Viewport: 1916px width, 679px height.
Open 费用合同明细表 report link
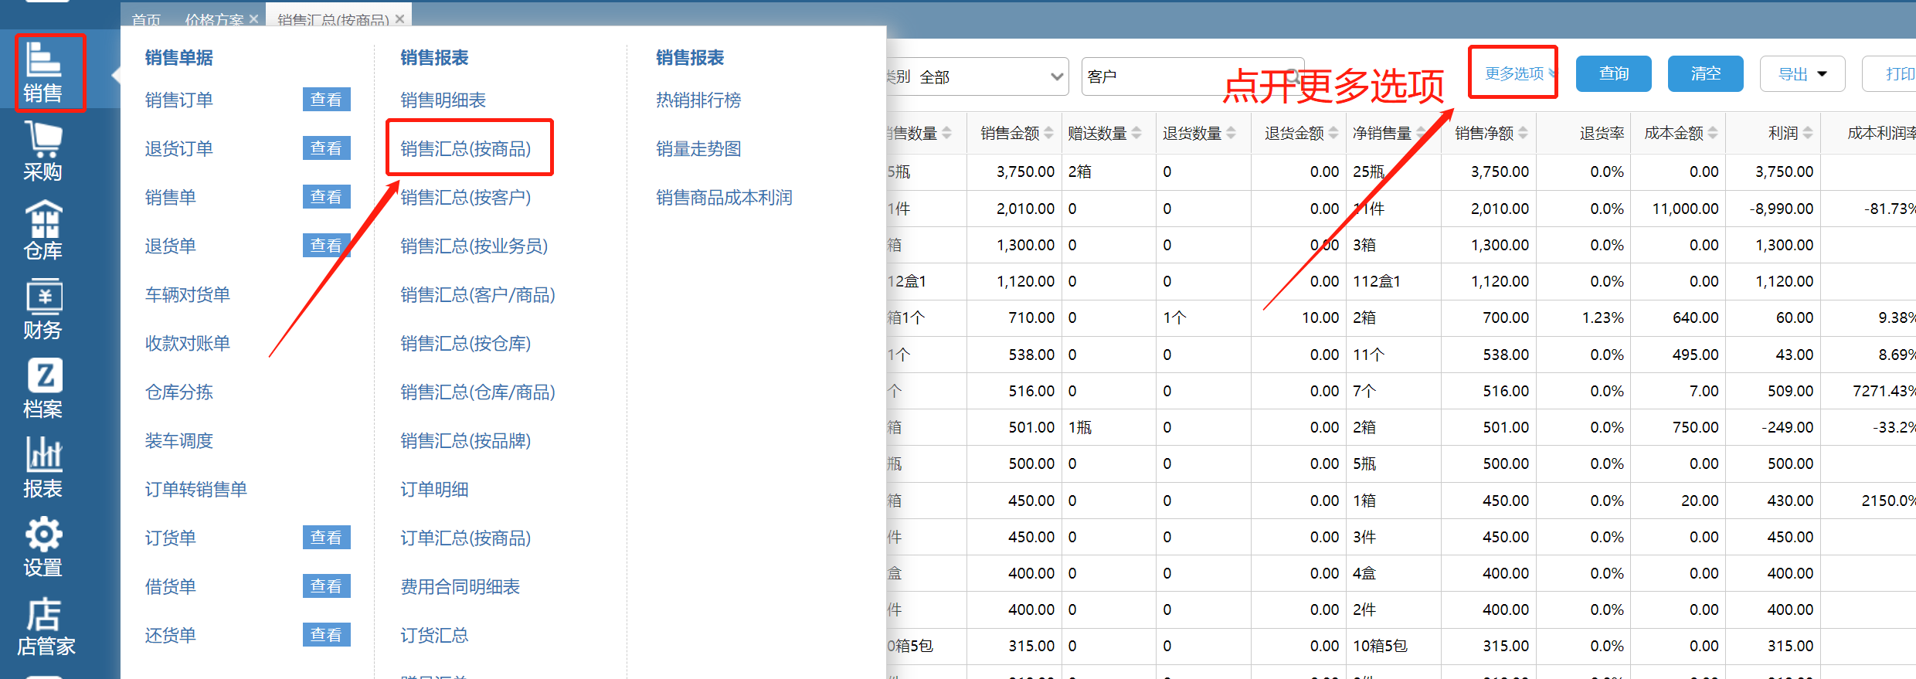pyautogui.click(x=460, y=586)
